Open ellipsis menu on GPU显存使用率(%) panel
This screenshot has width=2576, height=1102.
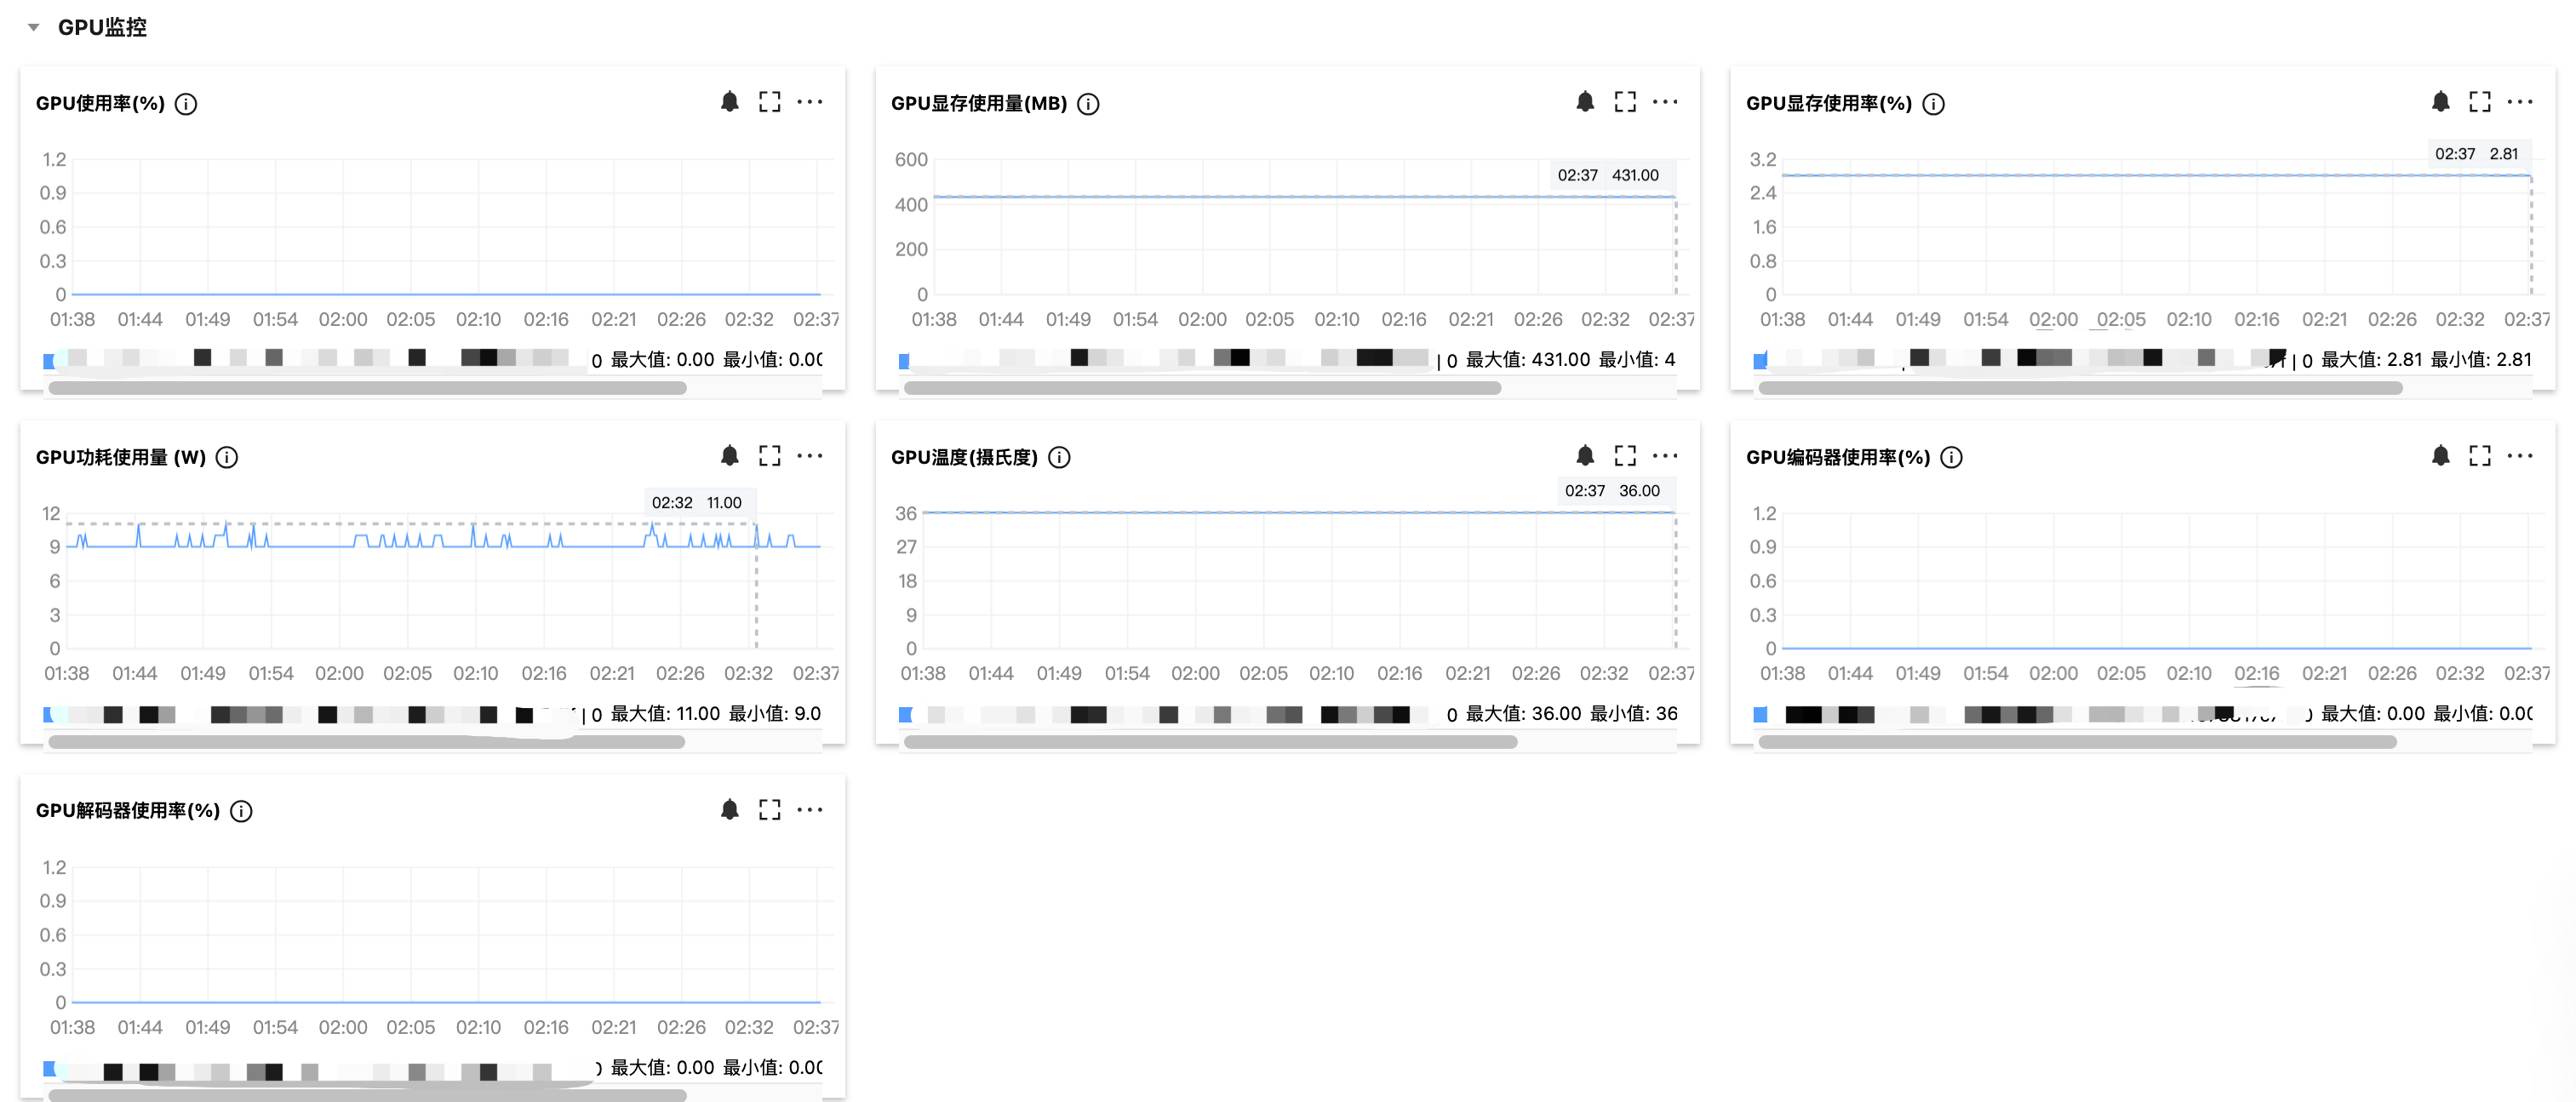(2520, 102)
